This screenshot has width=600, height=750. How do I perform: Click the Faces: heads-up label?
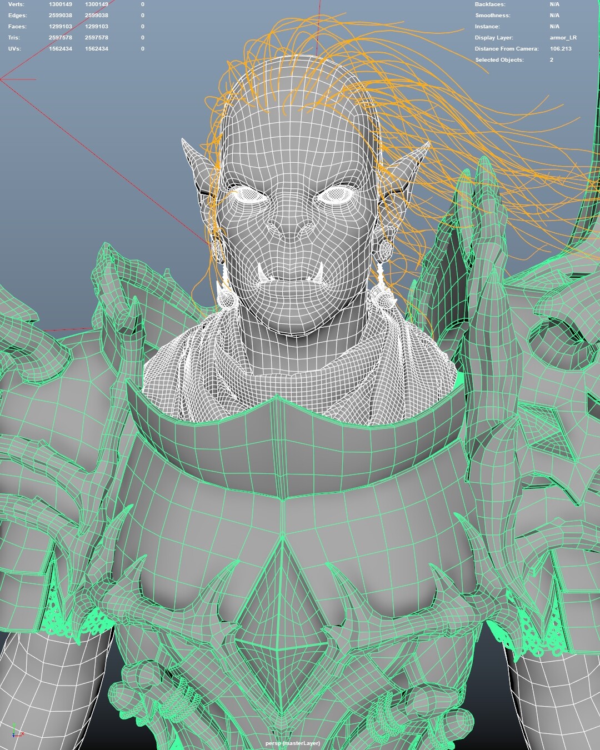click(17, 26)
